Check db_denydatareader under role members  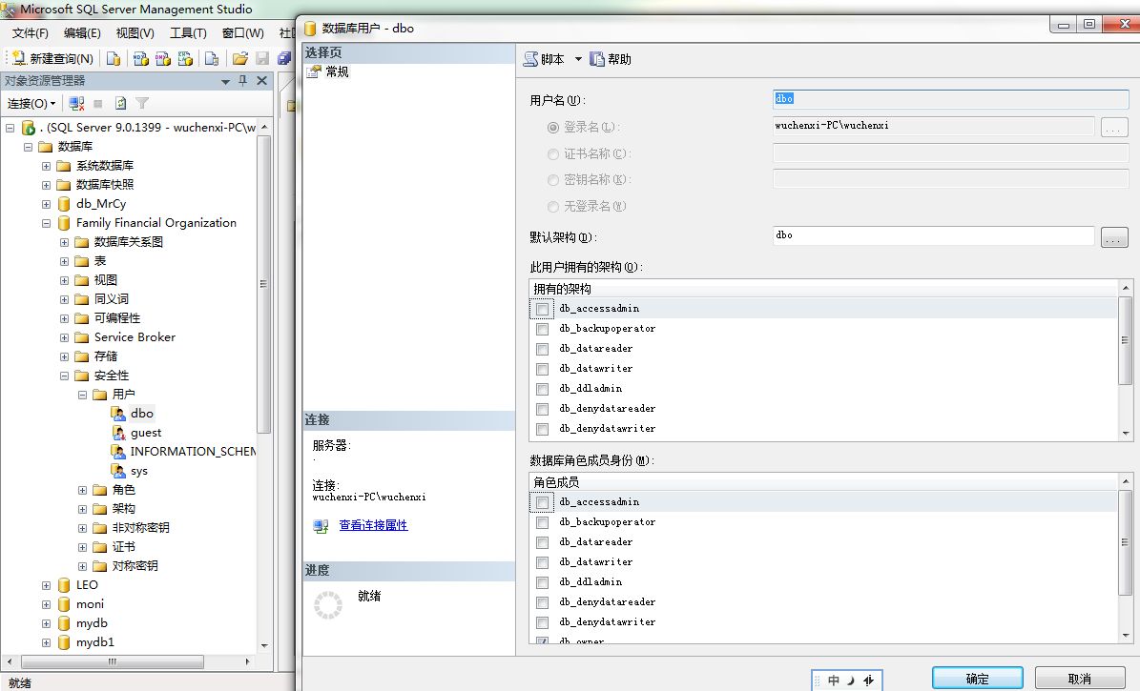pyautogui.click(x=543, y=602)
